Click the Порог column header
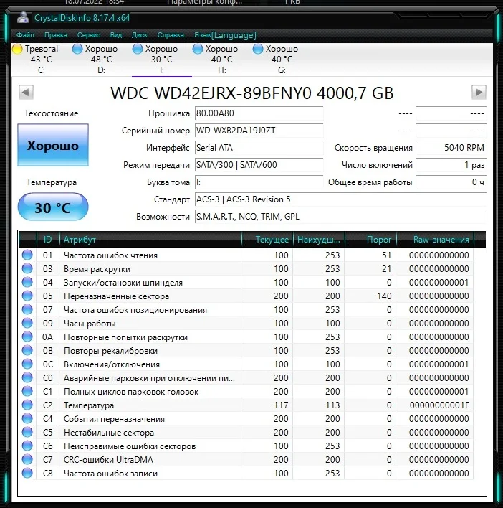Image resolution: width=503 pixels, height=508 pixels. pos(370,240)
